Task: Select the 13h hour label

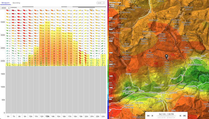Action: (x=47, y=116)
